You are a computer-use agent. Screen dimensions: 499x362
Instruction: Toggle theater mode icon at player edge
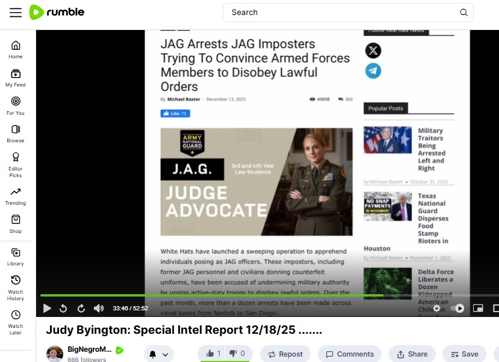click(x=496, y=308)
